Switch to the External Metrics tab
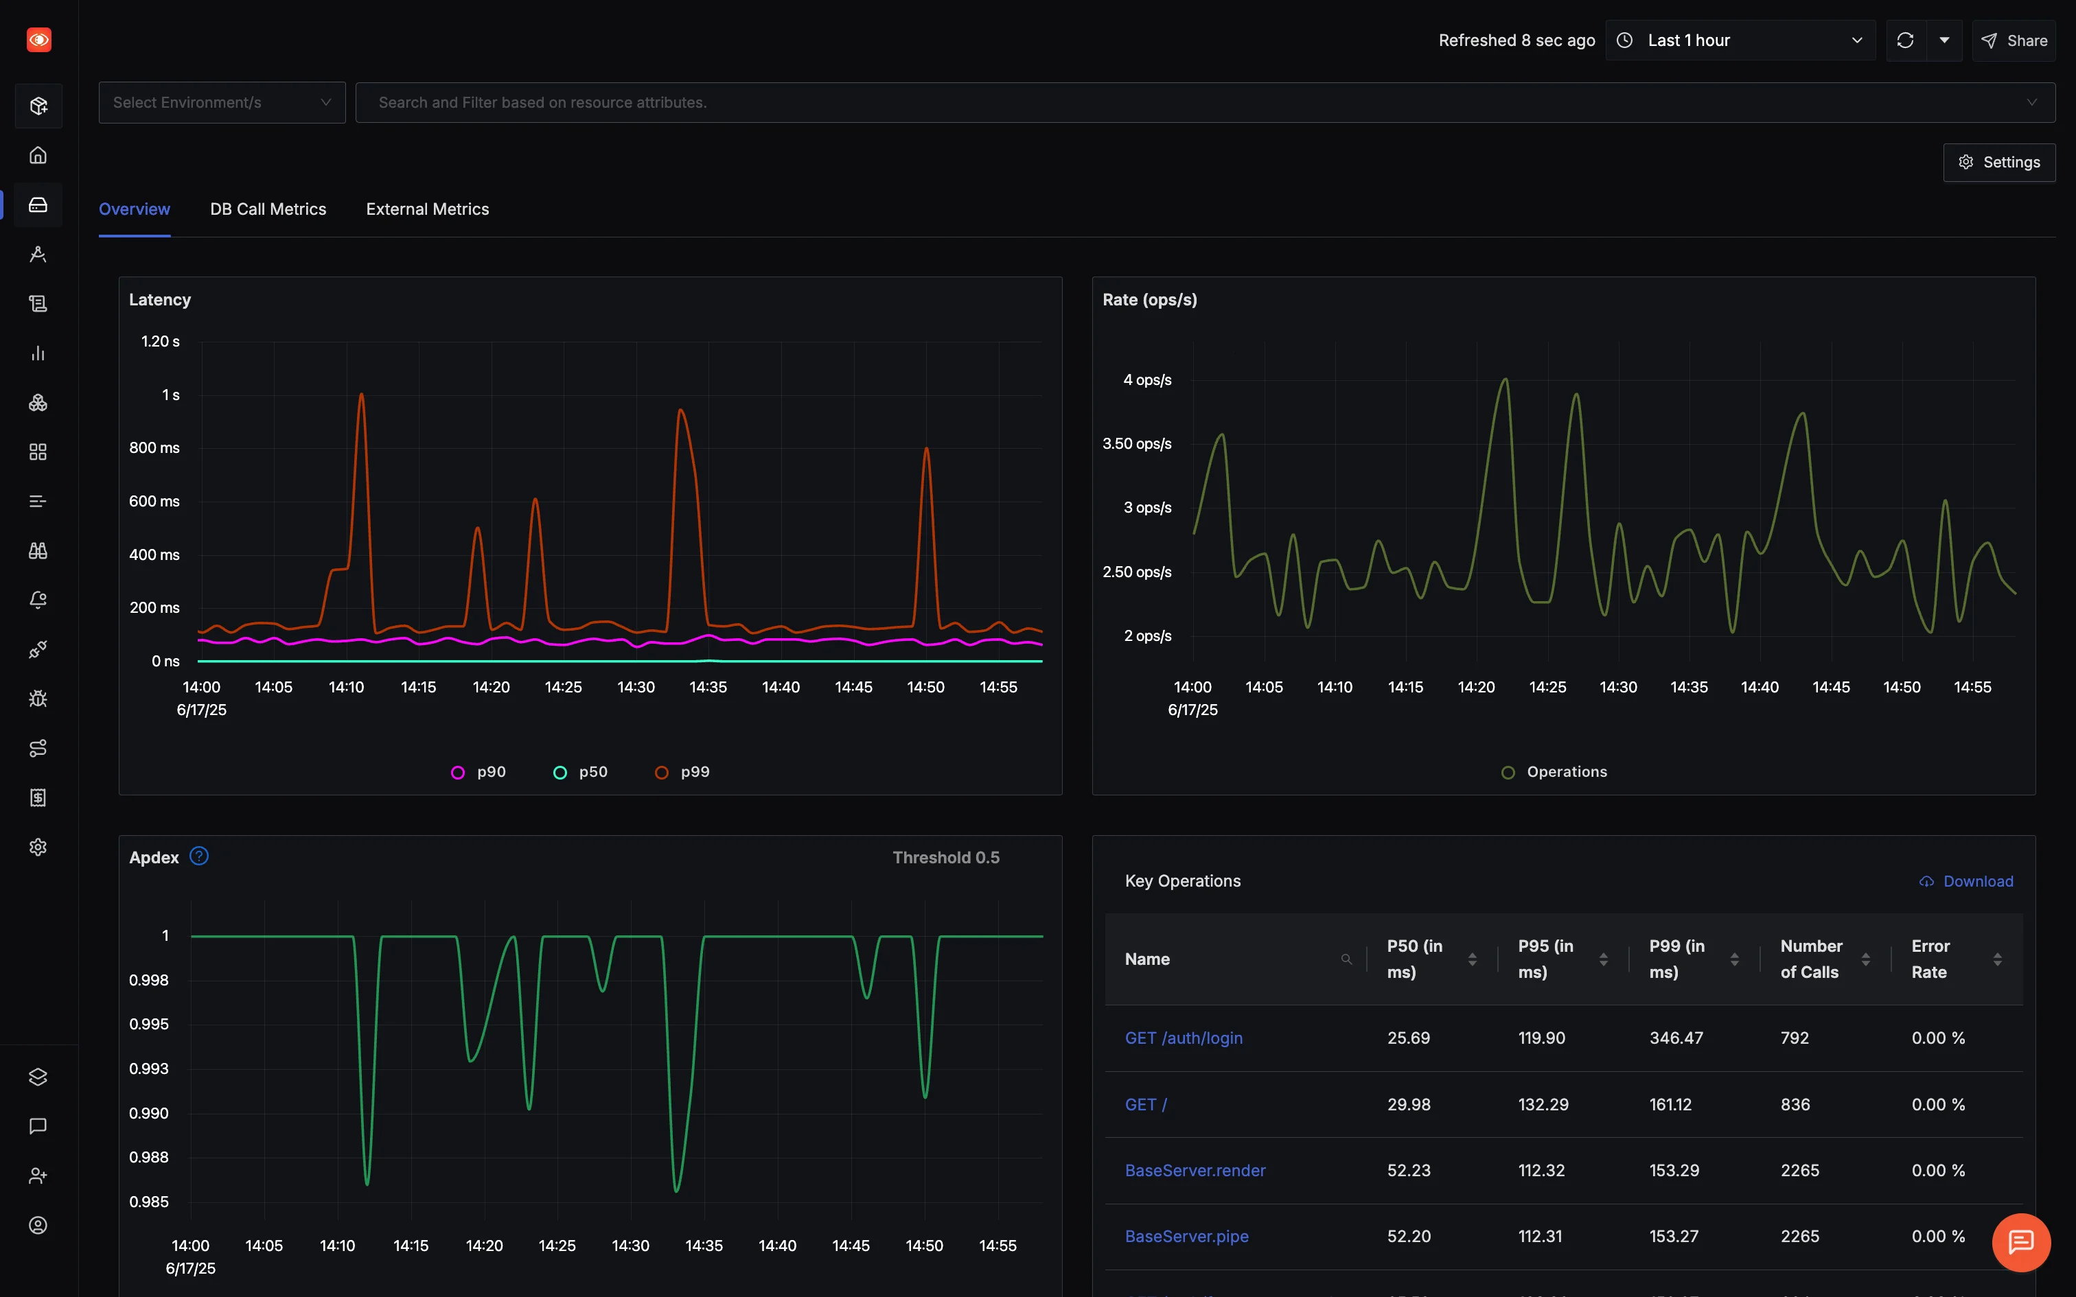Viewport: 2076px width, 1297px height. pos(427,209)
